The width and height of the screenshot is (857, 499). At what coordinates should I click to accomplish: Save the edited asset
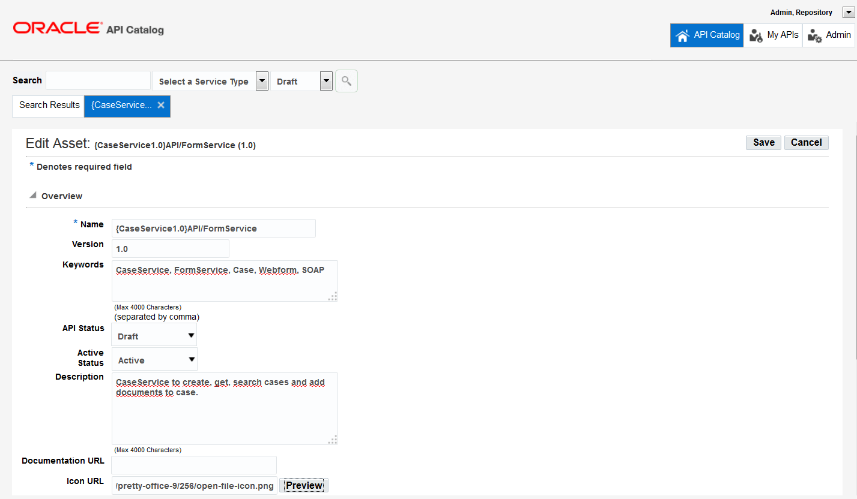point(763,142)
